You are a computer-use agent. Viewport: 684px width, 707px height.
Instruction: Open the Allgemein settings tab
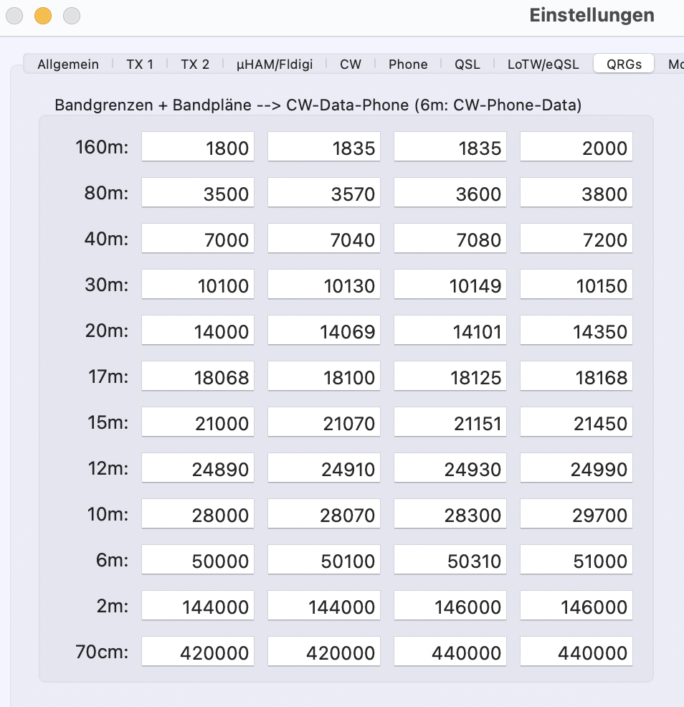pyautogui.click(x=68, y=65)
